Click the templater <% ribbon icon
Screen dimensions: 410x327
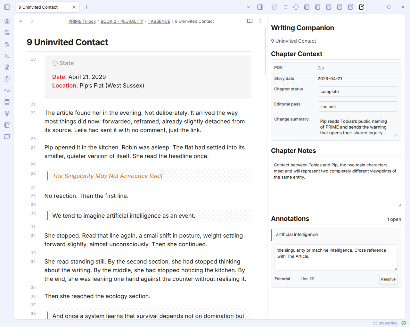(x=7, y=90)
